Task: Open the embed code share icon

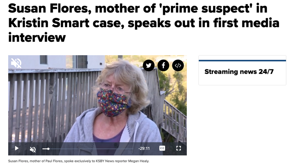Action: point(178,65)
